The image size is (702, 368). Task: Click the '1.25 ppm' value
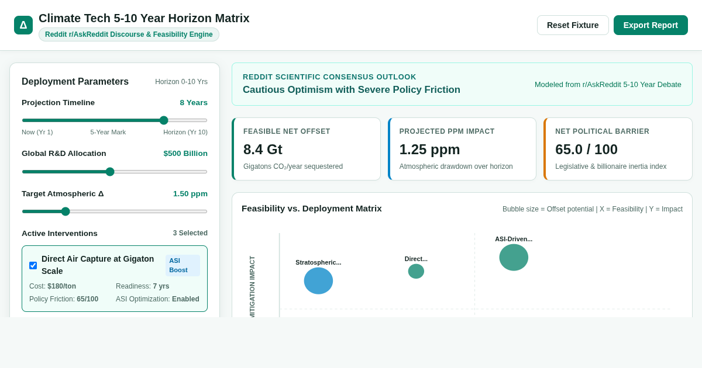430,150
